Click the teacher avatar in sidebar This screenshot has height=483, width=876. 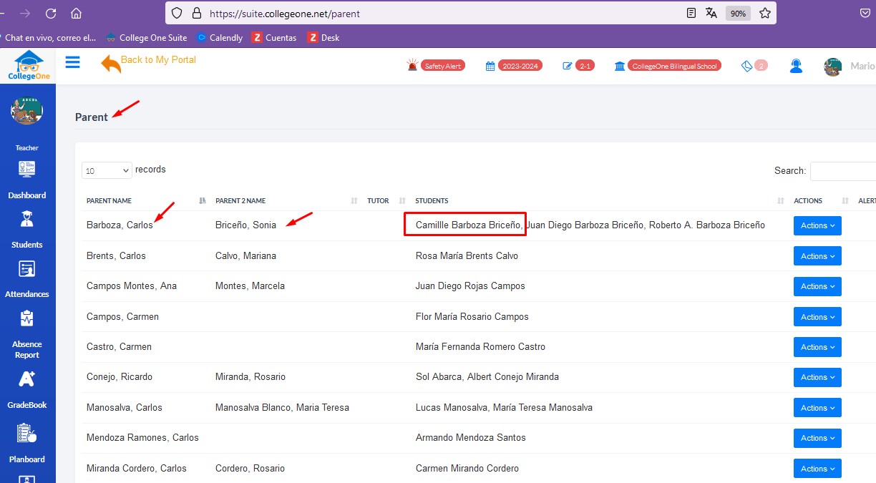[27, 111]
